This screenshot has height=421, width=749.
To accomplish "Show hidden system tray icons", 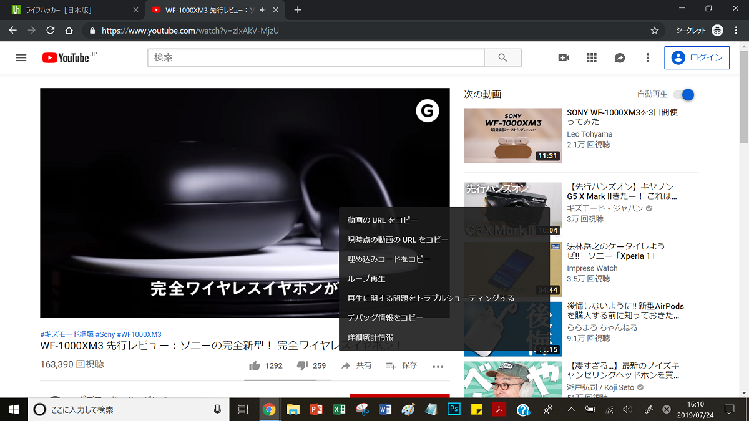I will [x=570, y=410].
